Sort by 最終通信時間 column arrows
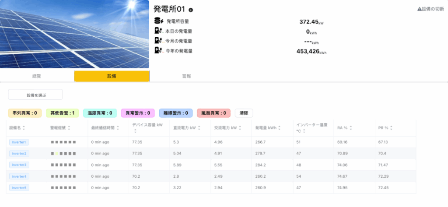This screenshot has width=448, height=207. (x=119, y=128)
